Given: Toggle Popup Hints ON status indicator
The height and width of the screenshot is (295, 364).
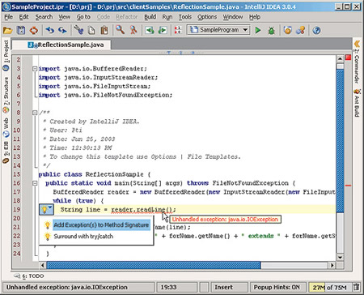Looking at the screenshot, I should (x=277, y=287).
